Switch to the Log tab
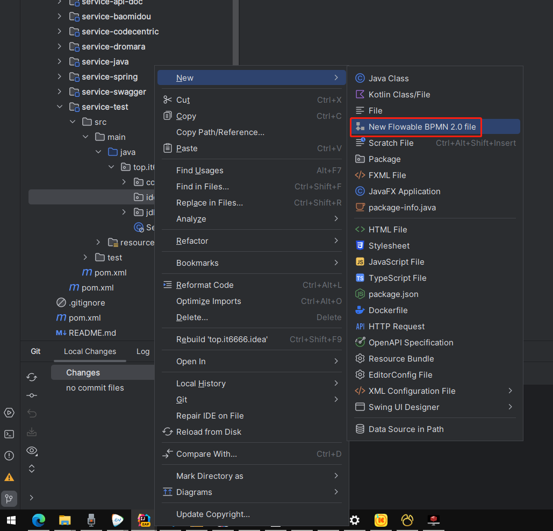Screen dimensions: 553x531 coord(143,351)
